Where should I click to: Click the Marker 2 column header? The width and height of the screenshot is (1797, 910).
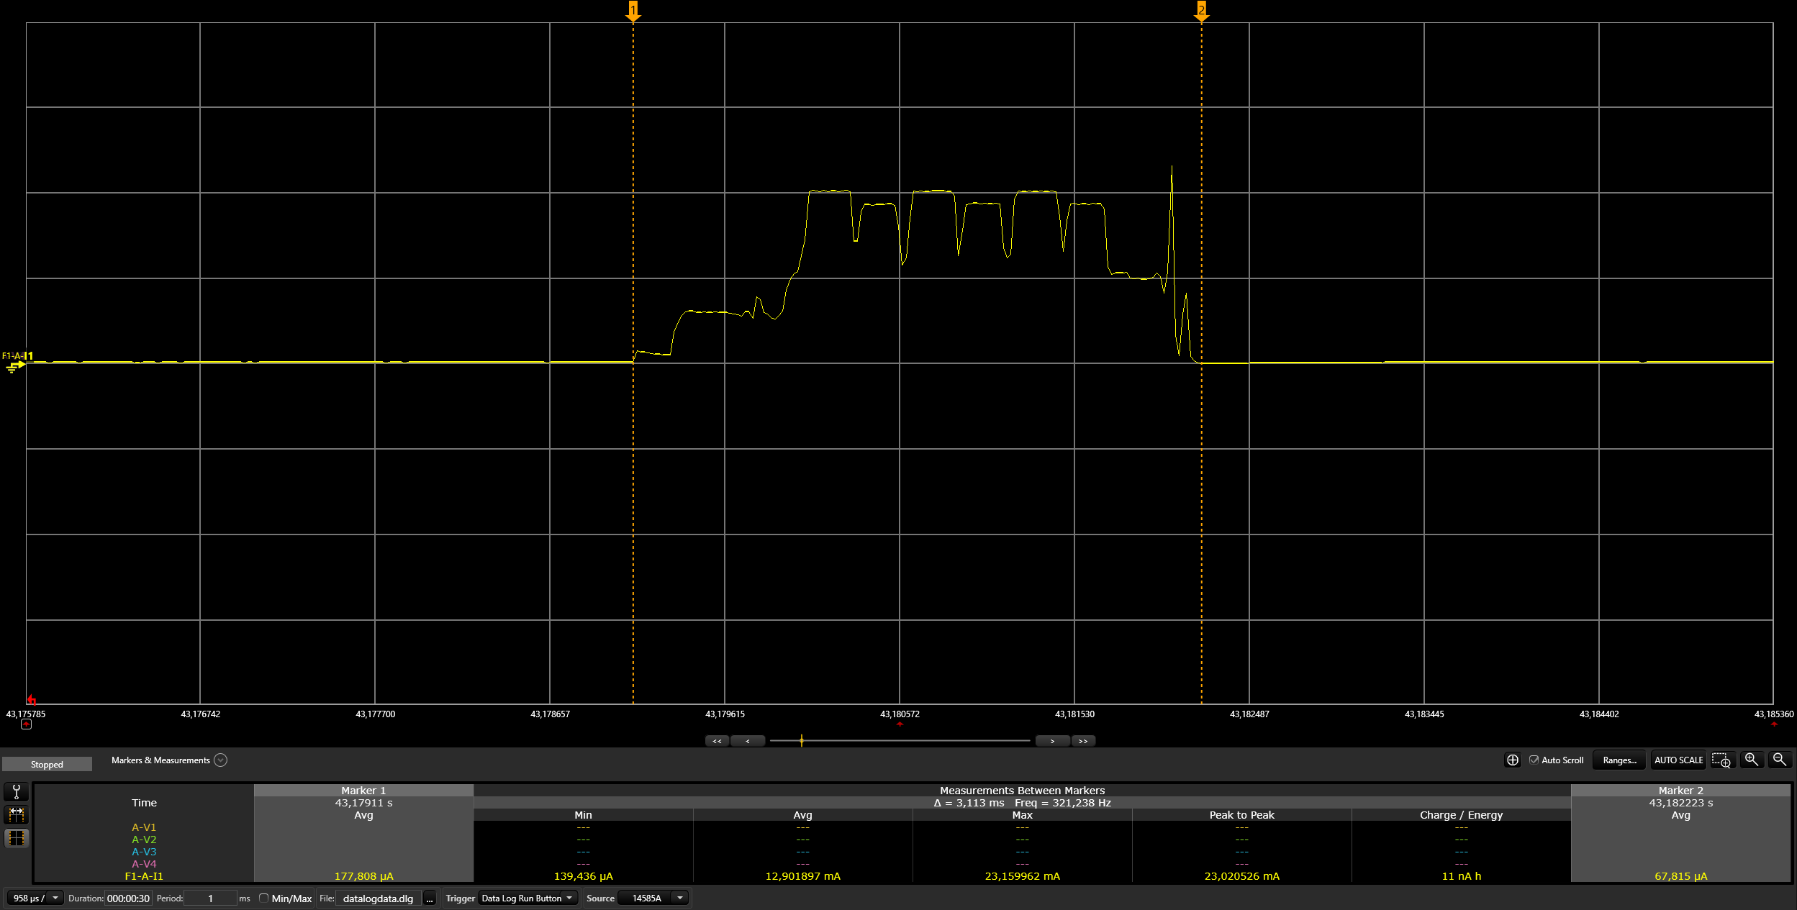[1680, 790]
